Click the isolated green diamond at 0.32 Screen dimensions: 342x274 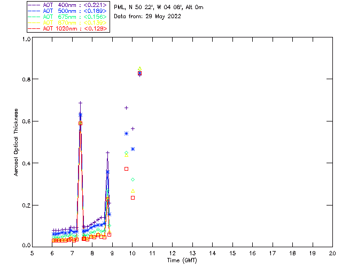[133, 180]
